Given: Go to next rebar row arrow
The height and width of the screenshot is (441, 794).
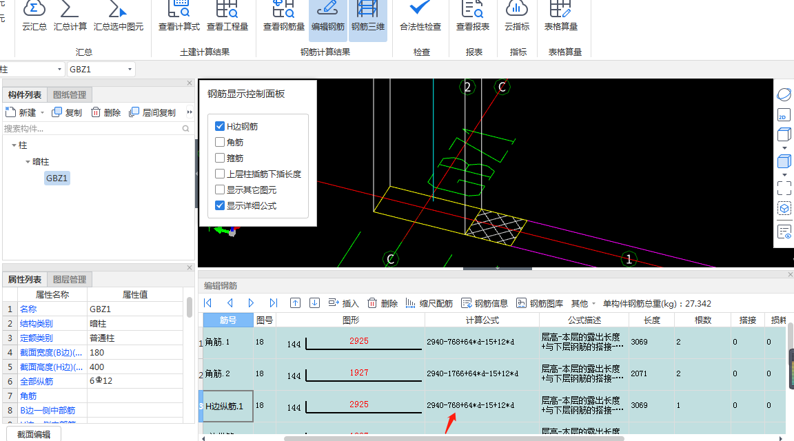Looking at the screenshot, I should pos(251,302).
